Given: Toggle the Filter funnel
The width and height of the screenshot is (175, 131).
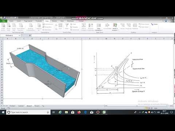Looking at the screenshot, I should tap(67, 27).
